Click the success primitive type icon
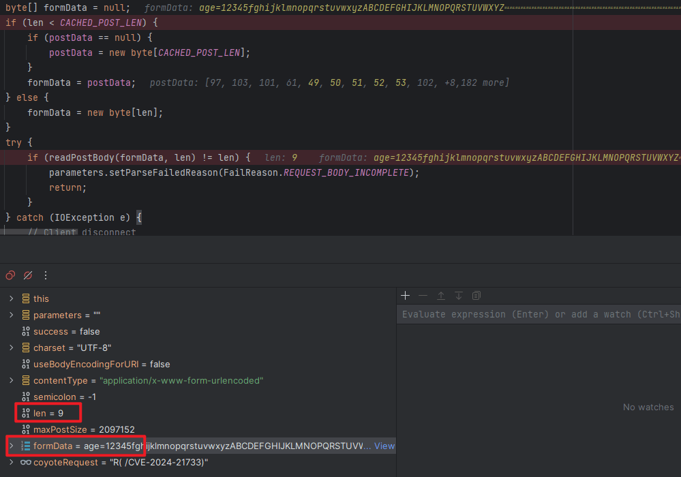The height and width of the screenshot is (477, 681). pyautogui.click(x=26, y=332)
